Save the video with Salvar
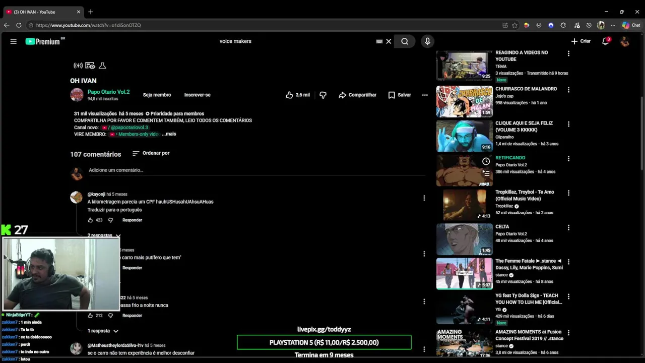The height and width of the screenshot is (363, 645). [x=400, y=95]
